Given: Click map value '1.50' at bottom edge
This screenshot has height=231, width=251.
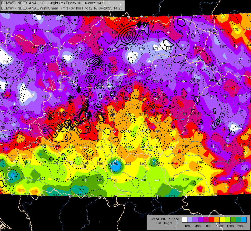Looking at the screenshot, I should (x=114, y=196).
